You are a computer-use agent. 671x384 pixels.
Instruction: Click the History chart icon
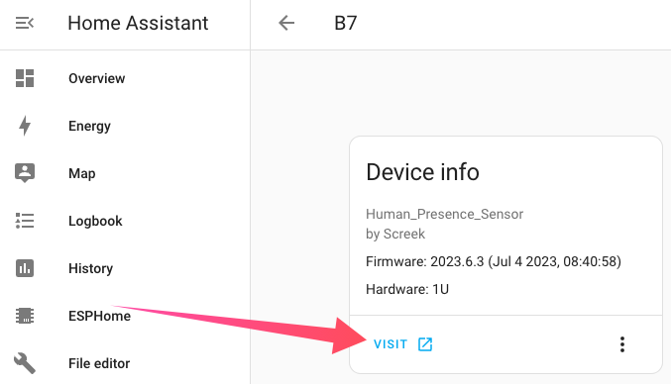click(25, 268)
